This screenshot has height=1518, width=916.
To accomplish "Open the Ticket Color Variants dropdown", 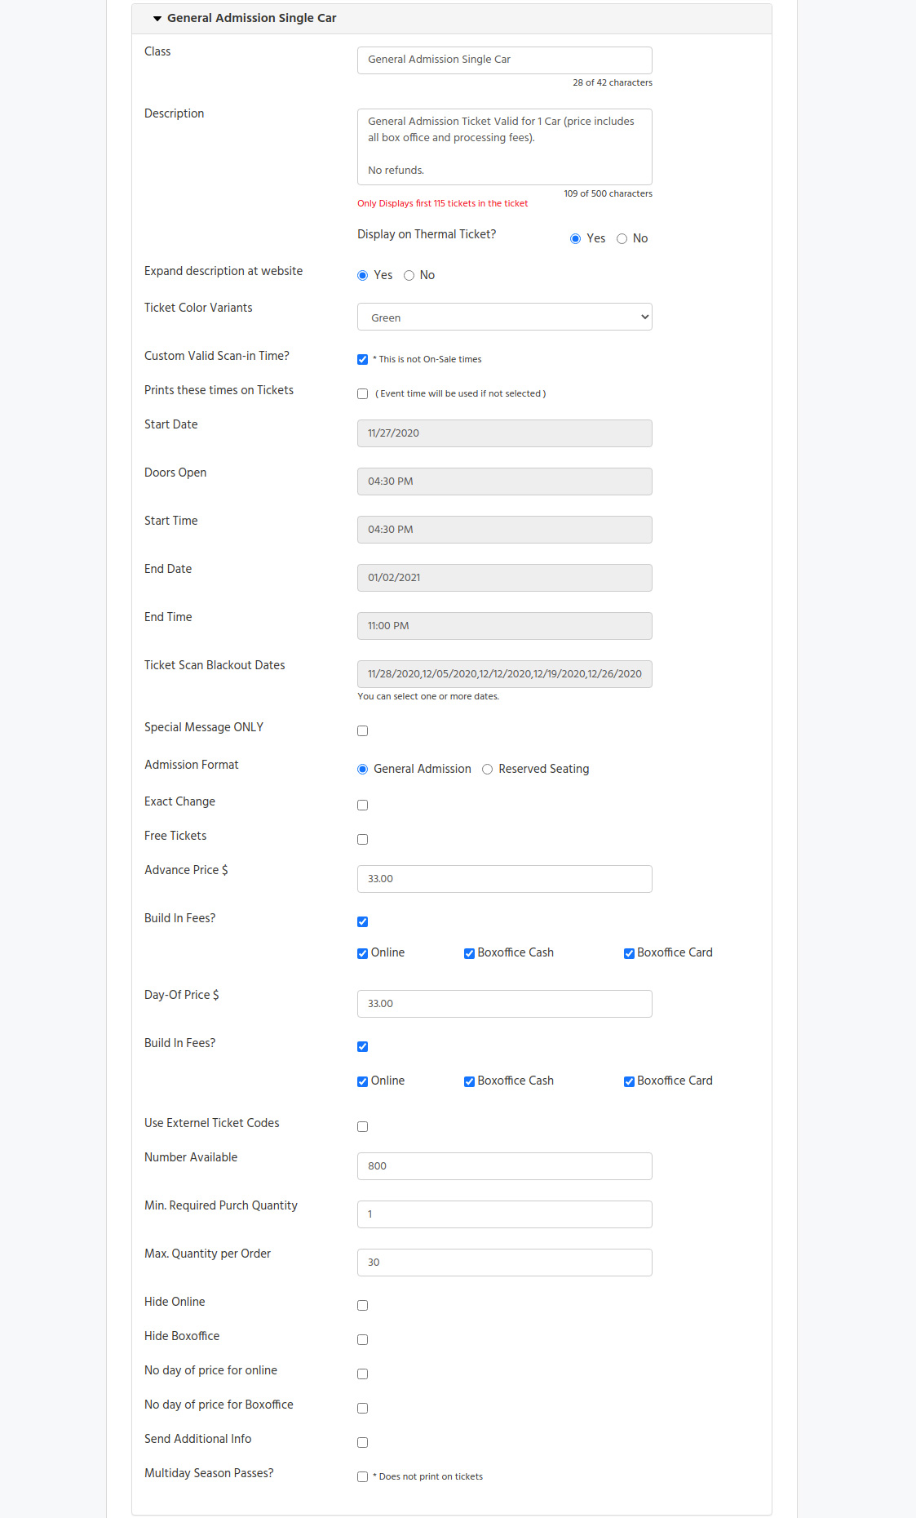I will point(504,317).
